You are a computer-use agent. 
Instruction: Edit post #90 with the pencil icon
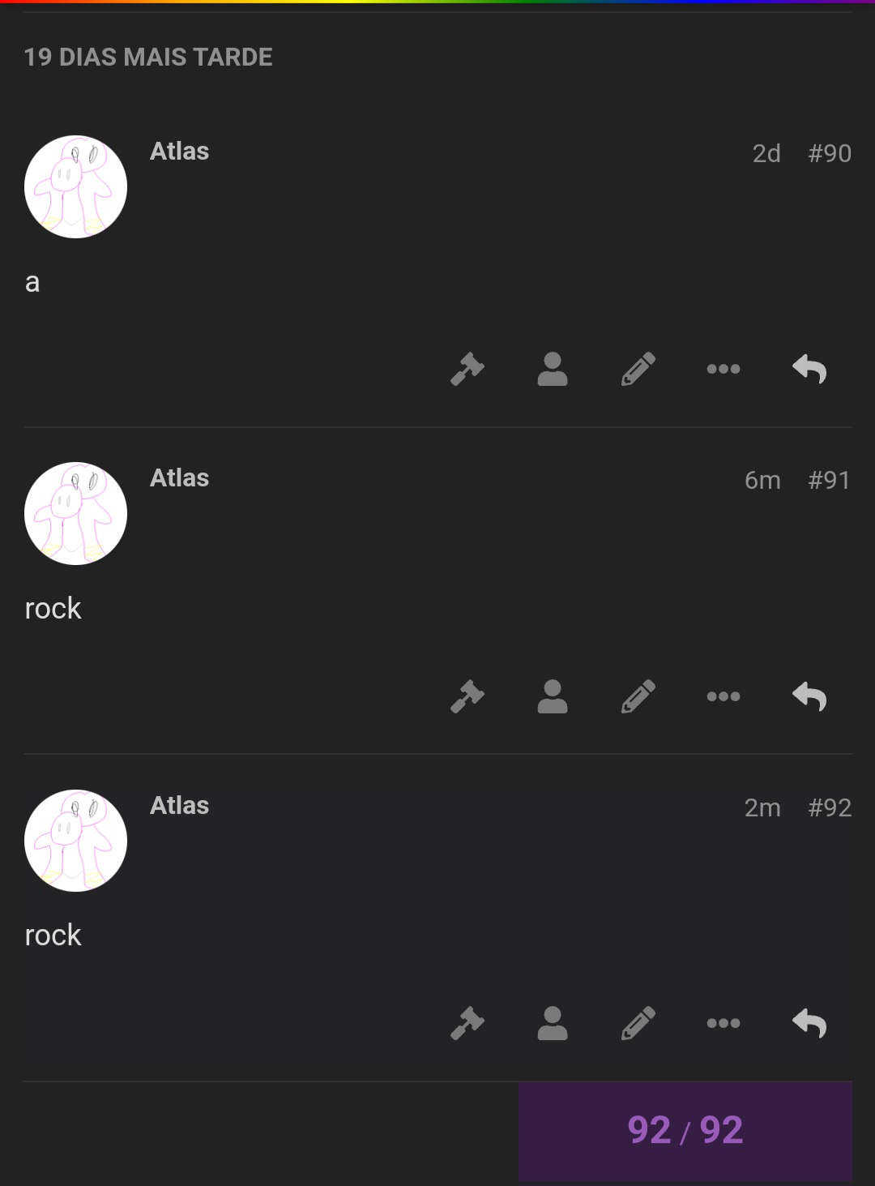point(638,369)
